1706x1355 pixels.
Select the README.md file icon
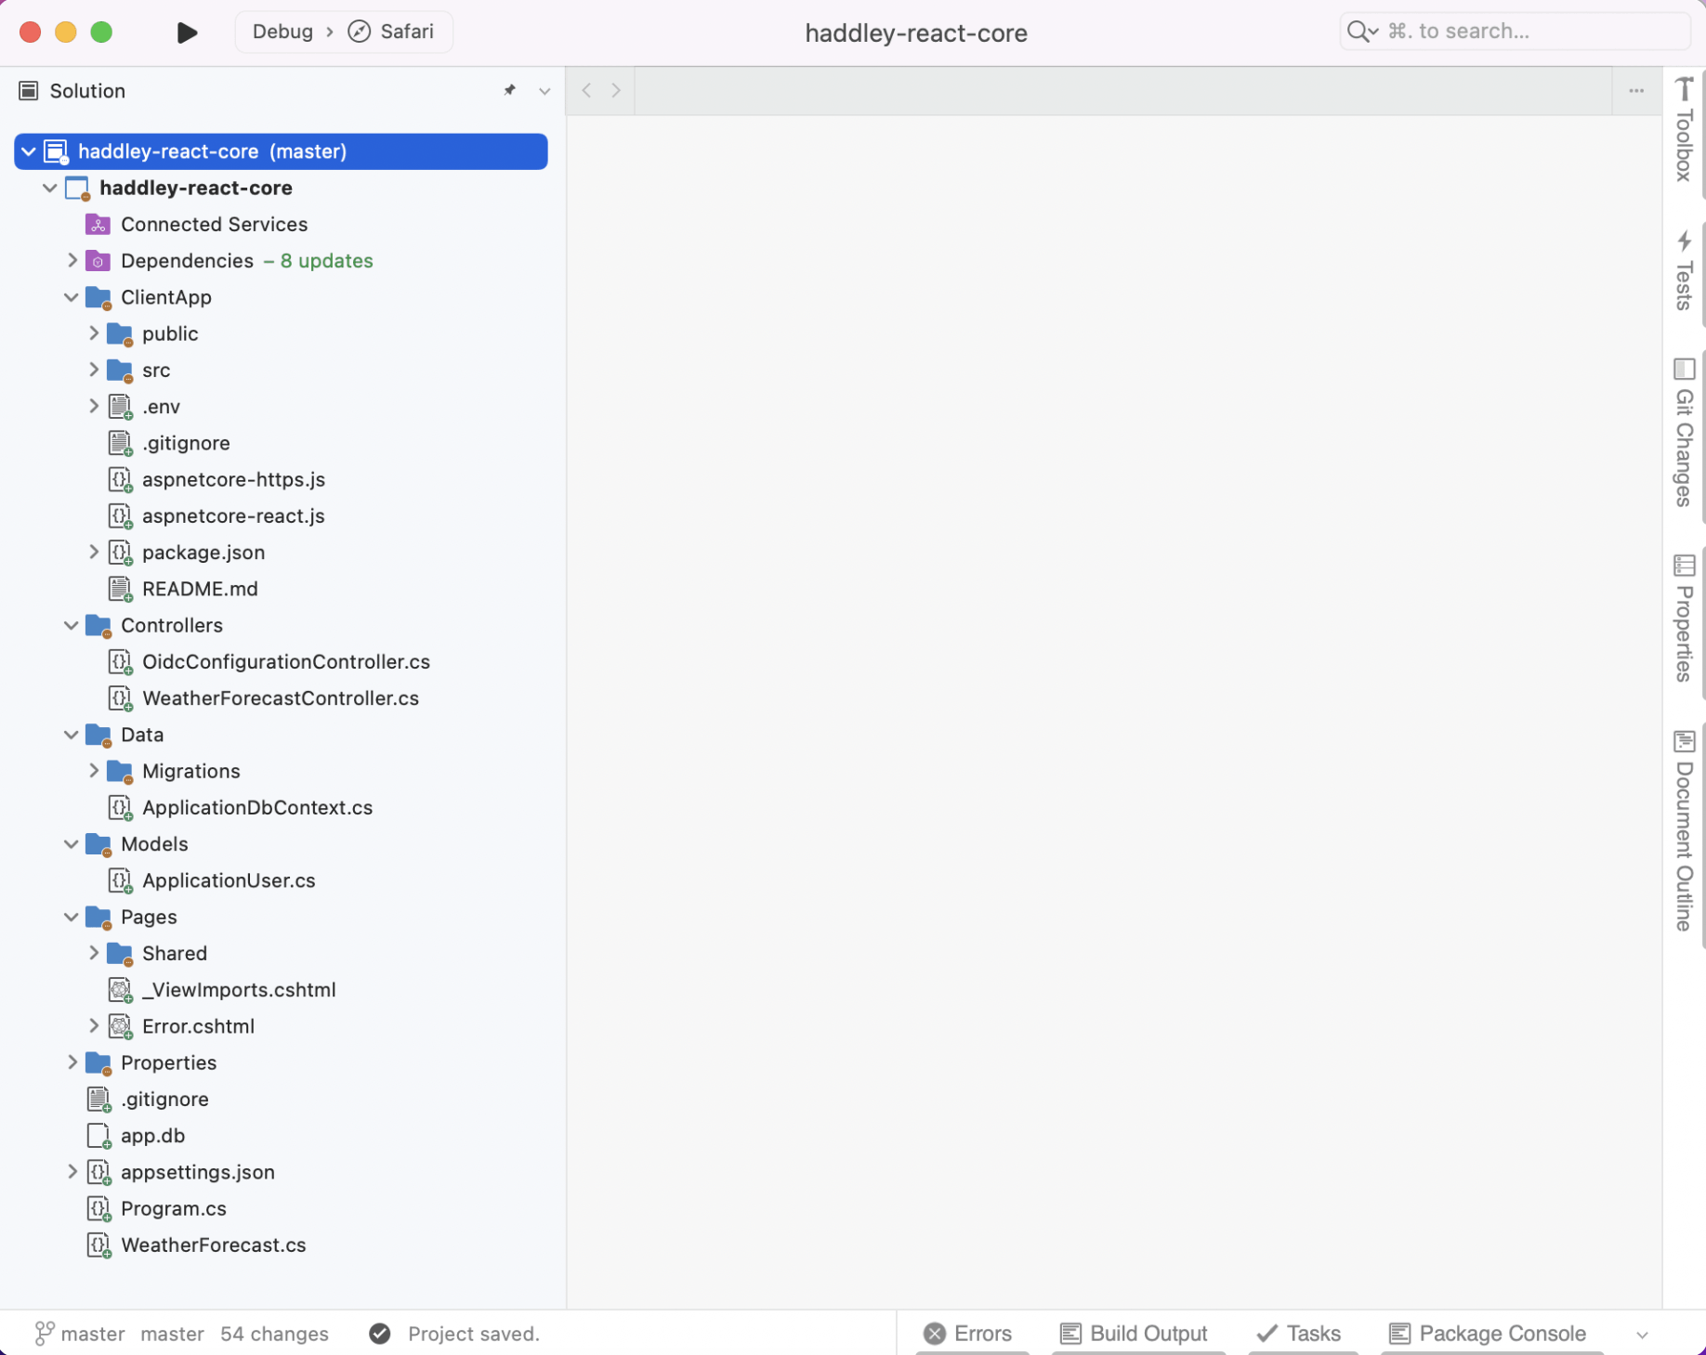click(120, 590)
